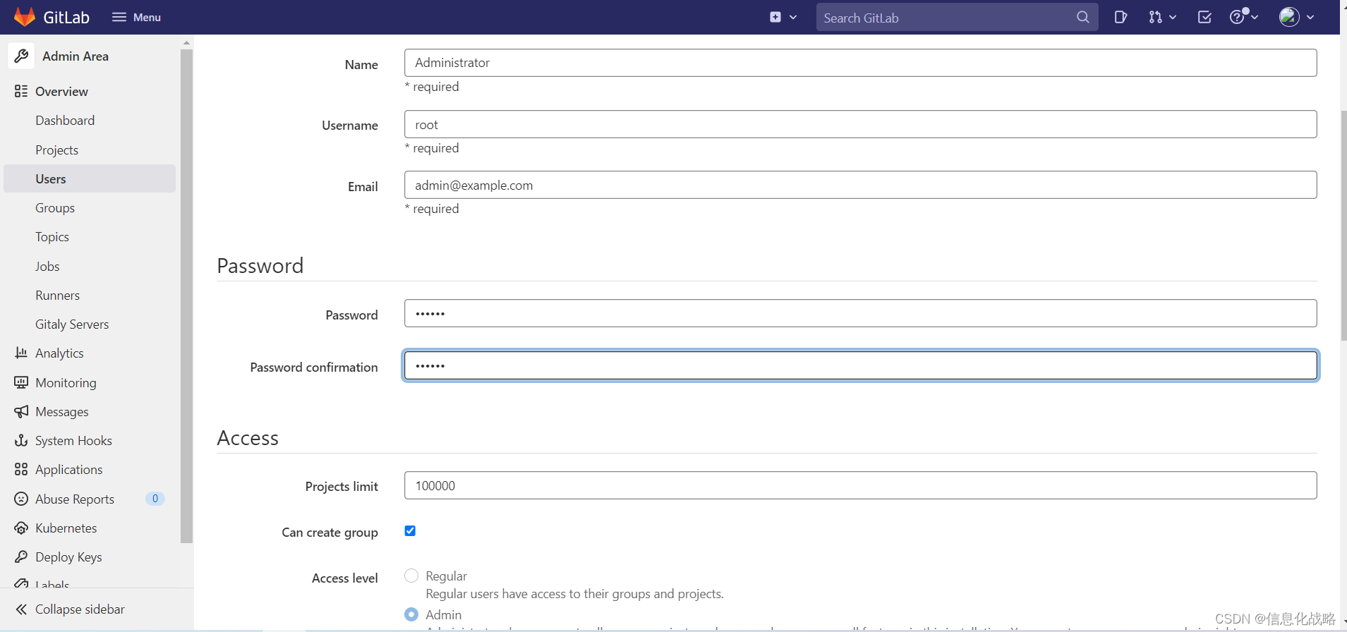Click the Messages megaphone icon

tap(21, 411)
